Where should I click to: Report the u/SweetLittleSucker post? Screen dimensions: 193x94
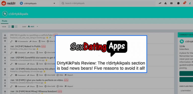coord(69,86)
